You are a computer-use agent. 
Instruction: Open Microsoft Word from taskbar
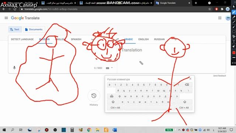coord(115,130)
